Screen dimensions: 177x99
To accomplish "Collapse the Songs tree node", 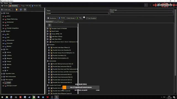I will coord(2,13).
